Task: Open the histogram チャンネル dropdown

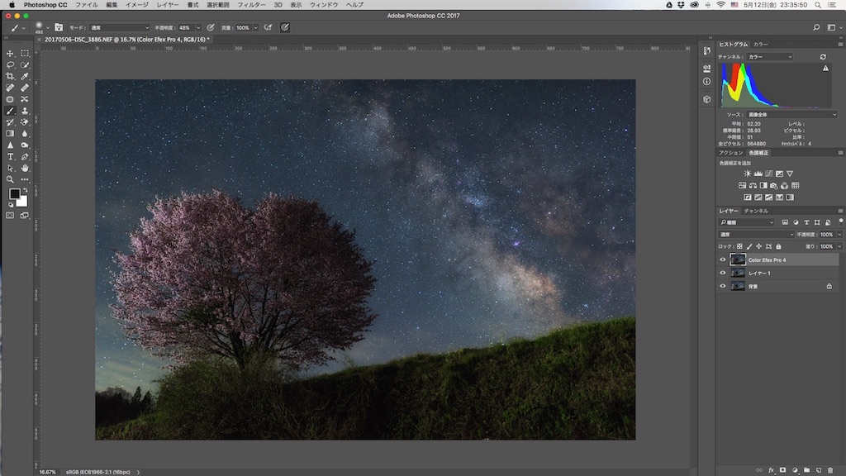Action: (x=770, y=57)
